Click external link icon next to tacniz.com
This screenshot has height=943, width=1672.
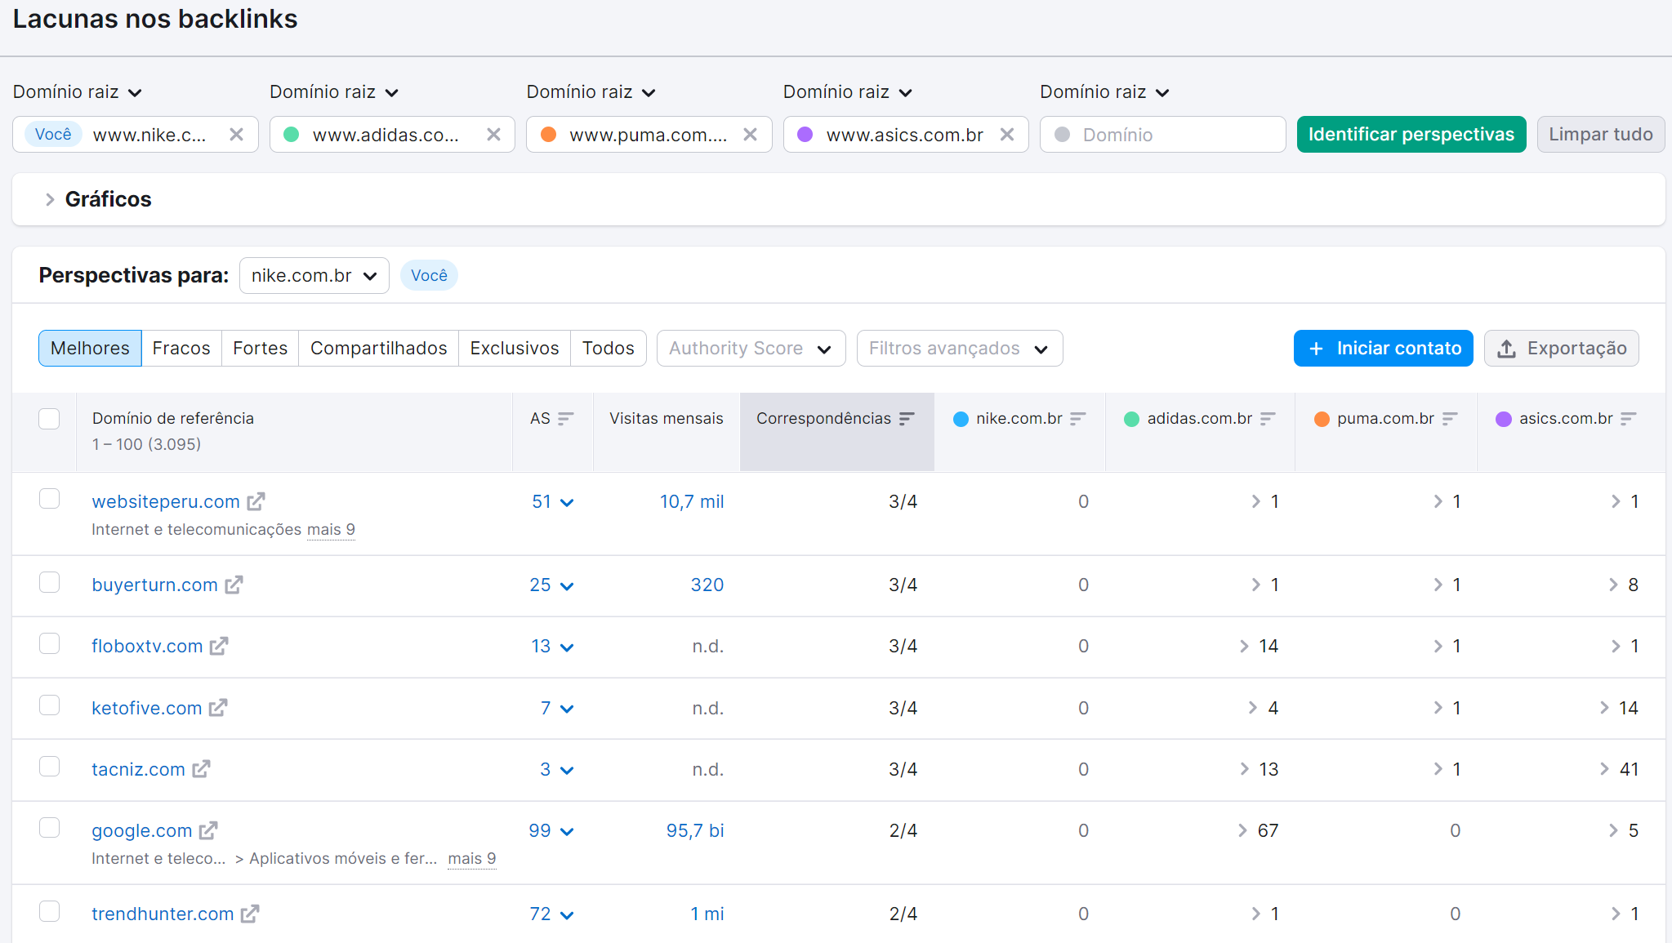tap(201, 768)
